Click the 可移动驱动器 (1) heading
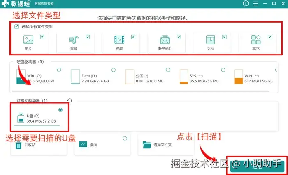The width and height of the screenshot is (288, 175). coord(32,100)
